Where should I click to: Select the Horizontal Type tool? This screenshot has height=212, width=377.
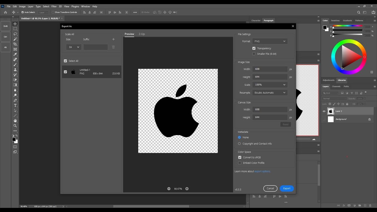click(x=15, y=105)
